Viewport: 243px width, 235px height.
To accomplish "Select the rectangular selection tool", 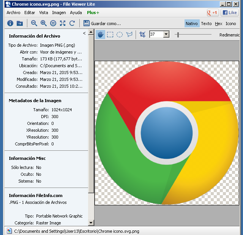I will coord(110,35).
